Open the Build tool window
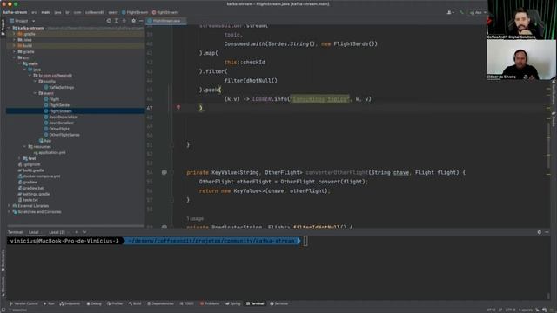557x313 pixels. click(x=135, y=303)
